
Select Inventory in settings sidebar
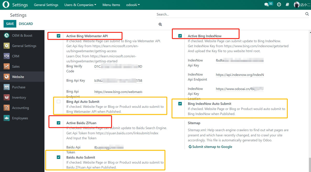pos(22,98)
